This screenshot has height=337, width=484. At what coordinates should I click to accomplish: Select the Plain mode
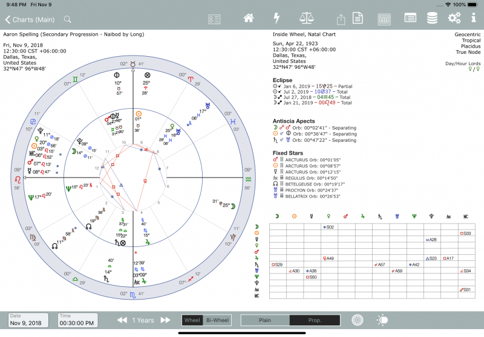coord(265,320)
